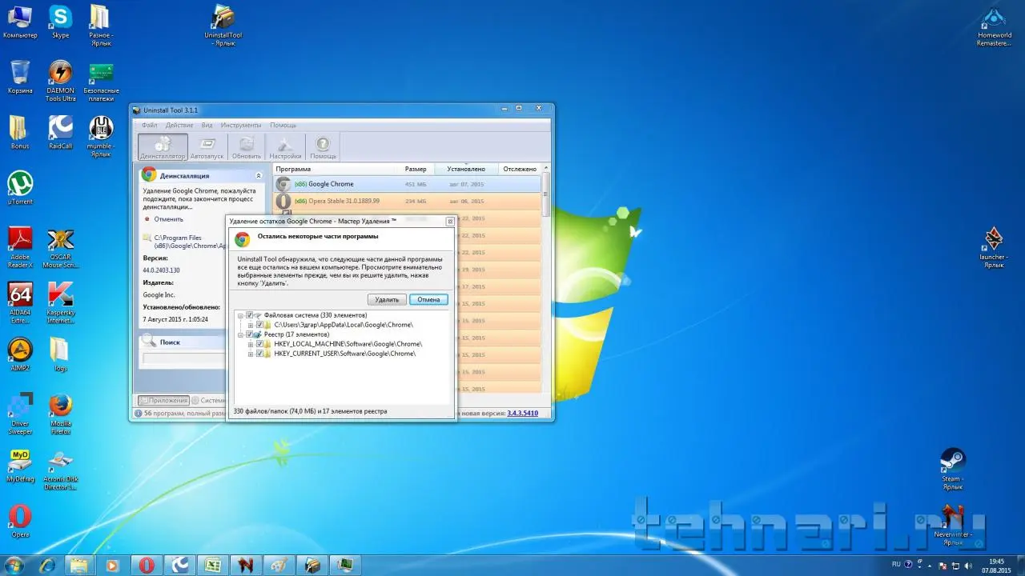Open Настройки from the toolbar
The image size is (1025, 576).
(x=285, y=147)
